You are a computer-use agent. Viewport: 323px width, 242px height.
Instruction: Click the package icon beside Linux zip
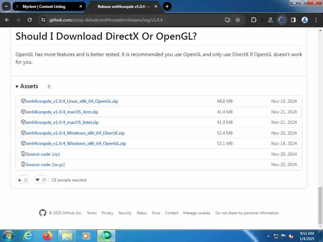point(23,101)
